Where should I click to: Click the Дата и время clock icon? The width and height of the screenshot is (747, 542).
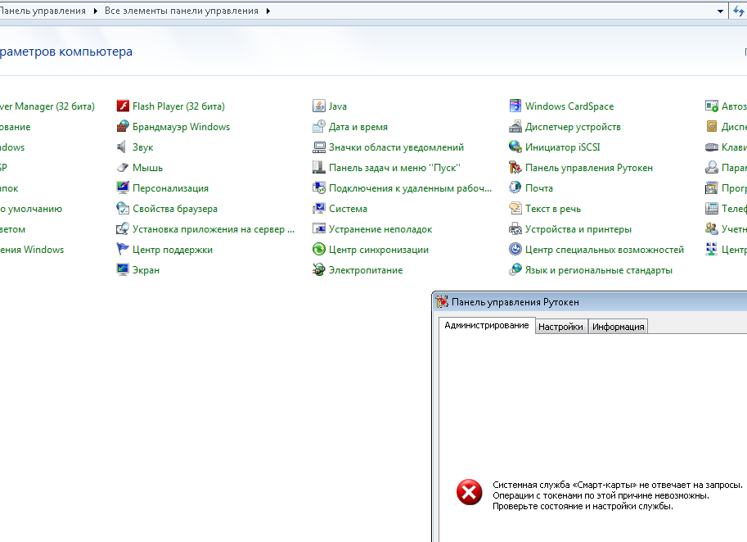click(x=319, y=127)
